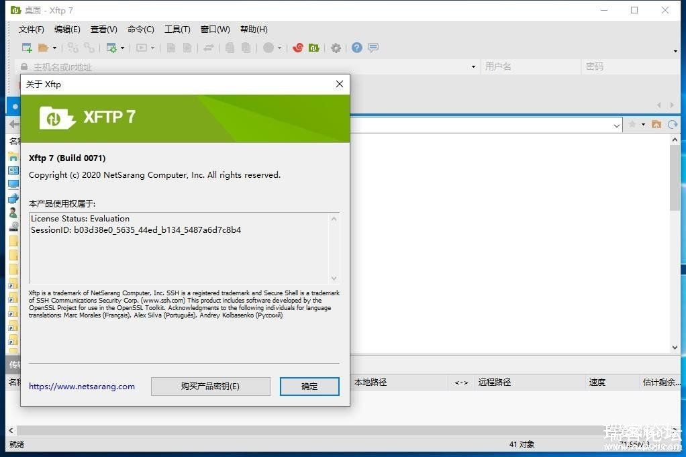Open Options via gear toolbar icon
The image size is (686, 457).
336,48
